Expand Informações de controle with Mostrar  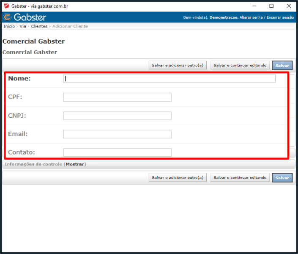pos(75,164)
